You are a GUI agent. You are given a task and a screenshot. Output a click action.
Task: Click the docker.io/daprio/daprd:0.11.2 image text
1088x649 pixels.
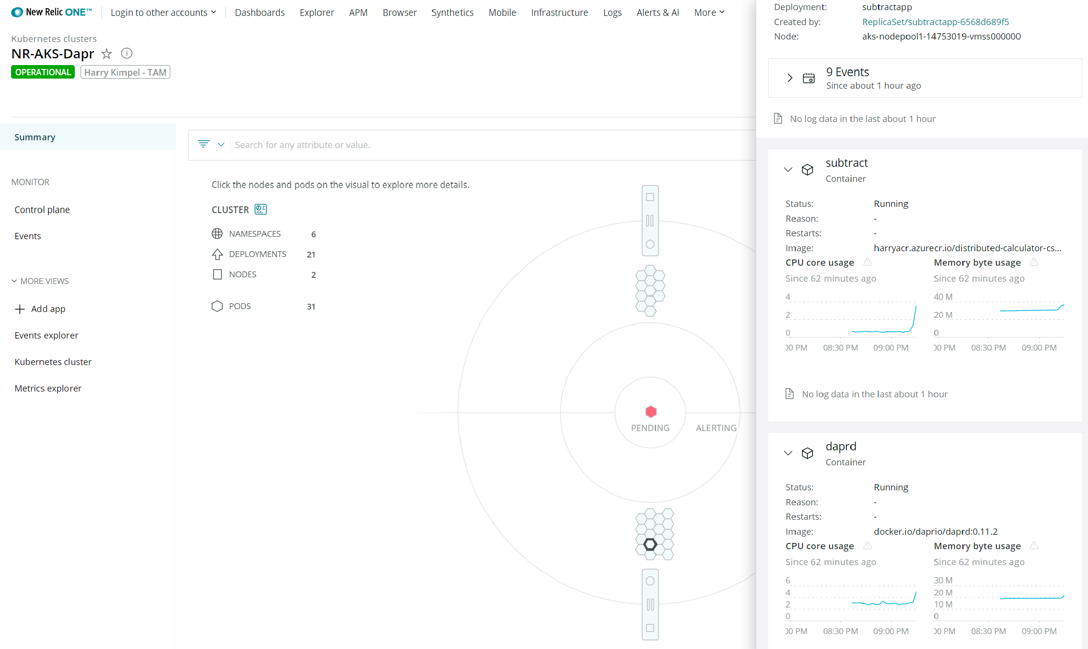tap(936, 531)
